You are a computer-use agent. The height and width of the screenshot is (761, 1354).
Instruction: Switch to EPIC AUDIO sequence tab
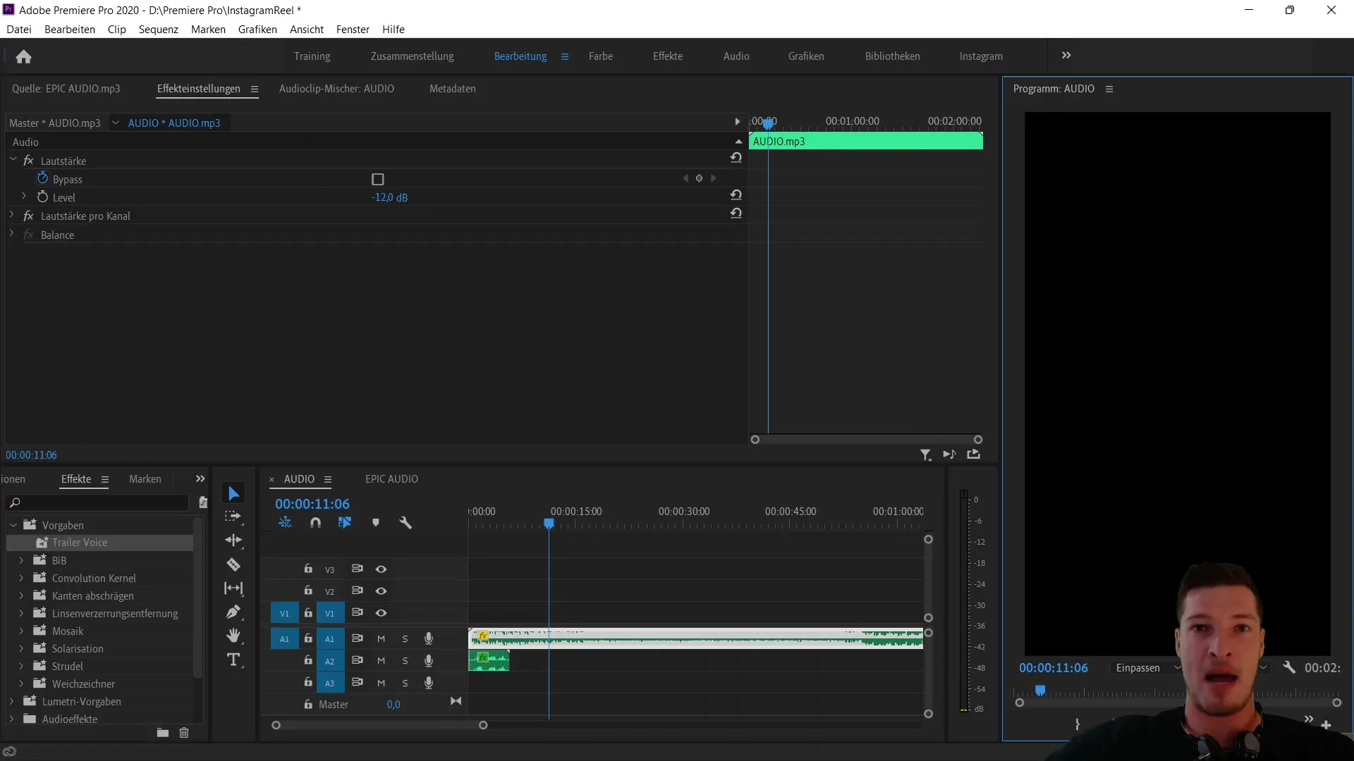pos(391,479)
